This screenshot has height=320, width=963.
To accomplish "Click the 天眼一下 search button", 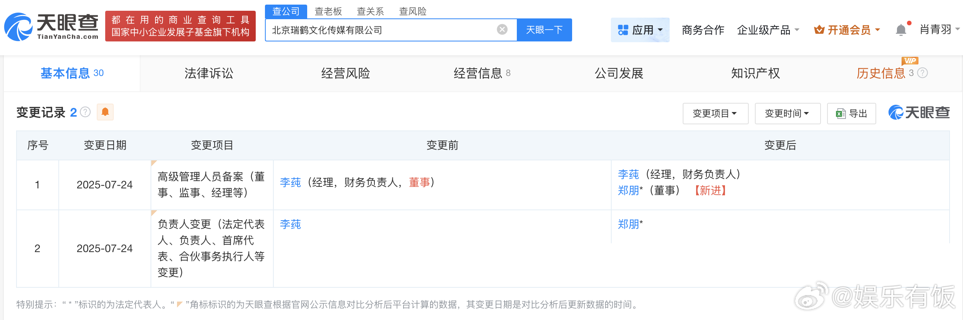I will click(544, 30).
